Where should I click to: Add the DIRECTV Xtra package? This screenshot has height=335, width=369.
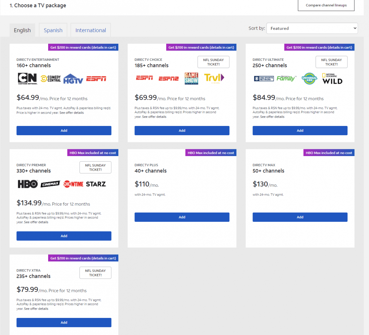[64, 323]
